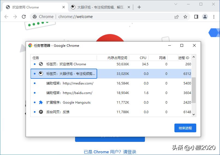Open the tab search chevron in title bar

pyautogui.click(x=176, y=4)
